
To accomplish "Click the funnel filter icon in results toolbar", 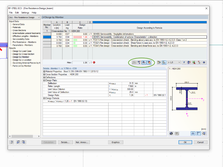I will point(184,62).
